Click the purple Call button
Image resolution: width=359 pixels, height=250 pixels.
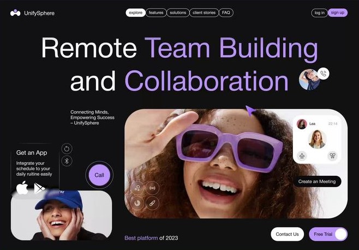click(99, 175)
